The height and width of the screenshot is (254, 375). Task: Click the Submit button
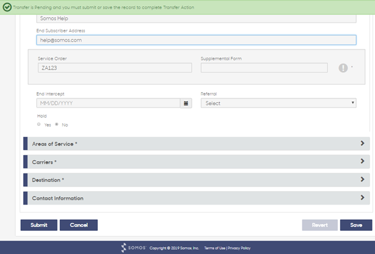(38, 225)
